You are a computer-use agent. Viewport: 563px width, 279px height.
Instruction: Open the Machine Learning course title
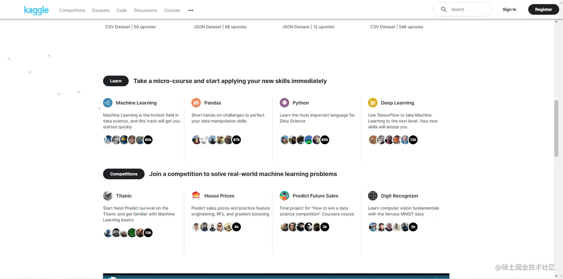136,103
